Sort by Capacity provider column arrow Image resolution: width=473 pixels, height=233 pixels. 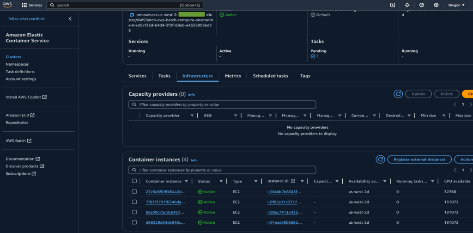(192, 116)
